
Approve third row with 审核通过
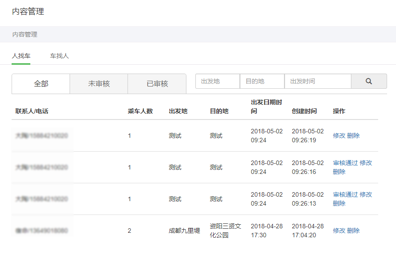pos(345,194)
